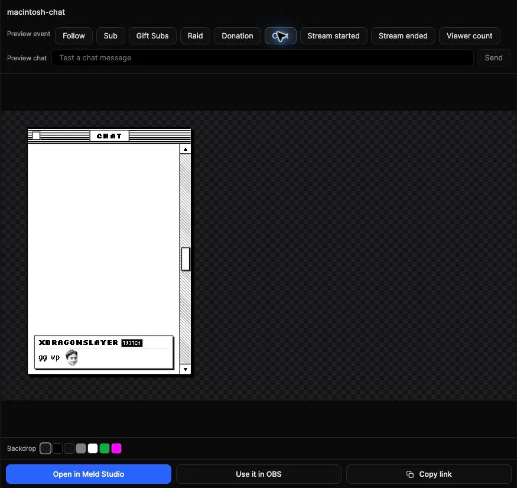Select the checkered transparent backdrop swatch
Viewport: 517px width, 488px height.
(45, 448)
